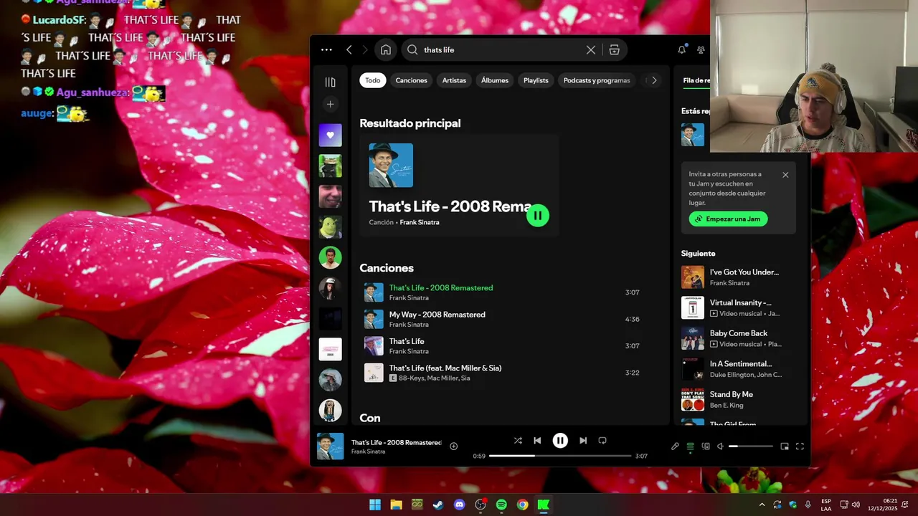Toggle repeat mode in the player bar
The height and width of the screenshot is (516, 918).
[602, 441]
